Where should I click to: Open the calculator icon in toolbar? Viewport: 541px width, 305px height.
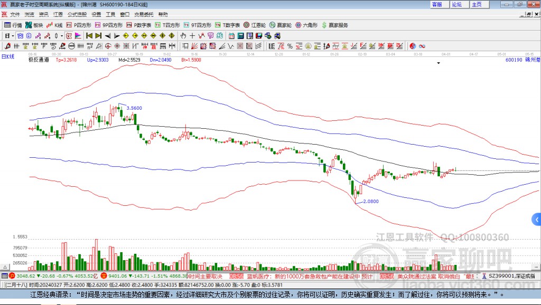(241, 36)
